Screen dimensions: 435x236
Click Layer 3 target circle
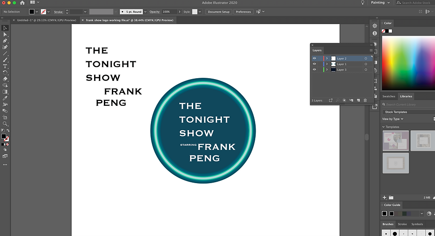[x=366, y=70]
